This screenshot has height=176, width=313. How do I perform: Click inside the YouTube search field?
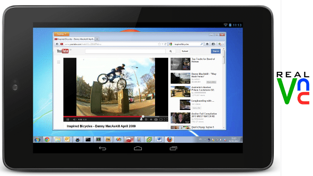pyautogui.click(x=125, y=51)
